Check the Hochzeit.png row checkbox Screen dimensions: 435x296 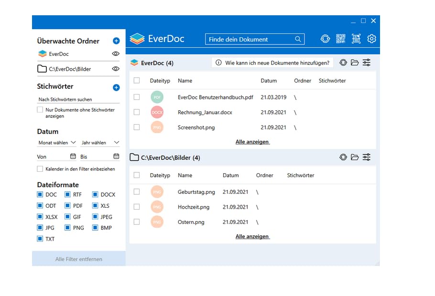(137, 207)
